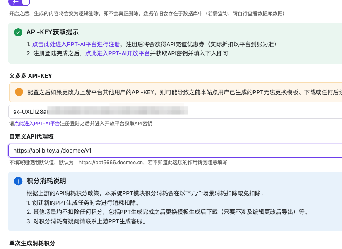Turn off the purple 开 logical-delete switch
Screen dimensions: 342x249
point(19,2)
